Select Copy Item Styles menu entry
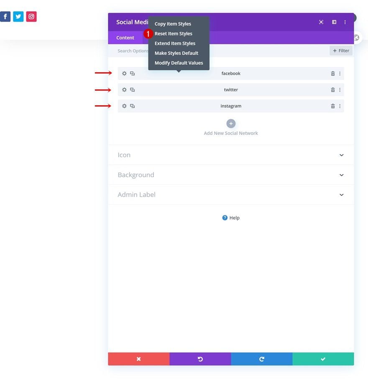 pyautogui.click(x=173, y=24)
